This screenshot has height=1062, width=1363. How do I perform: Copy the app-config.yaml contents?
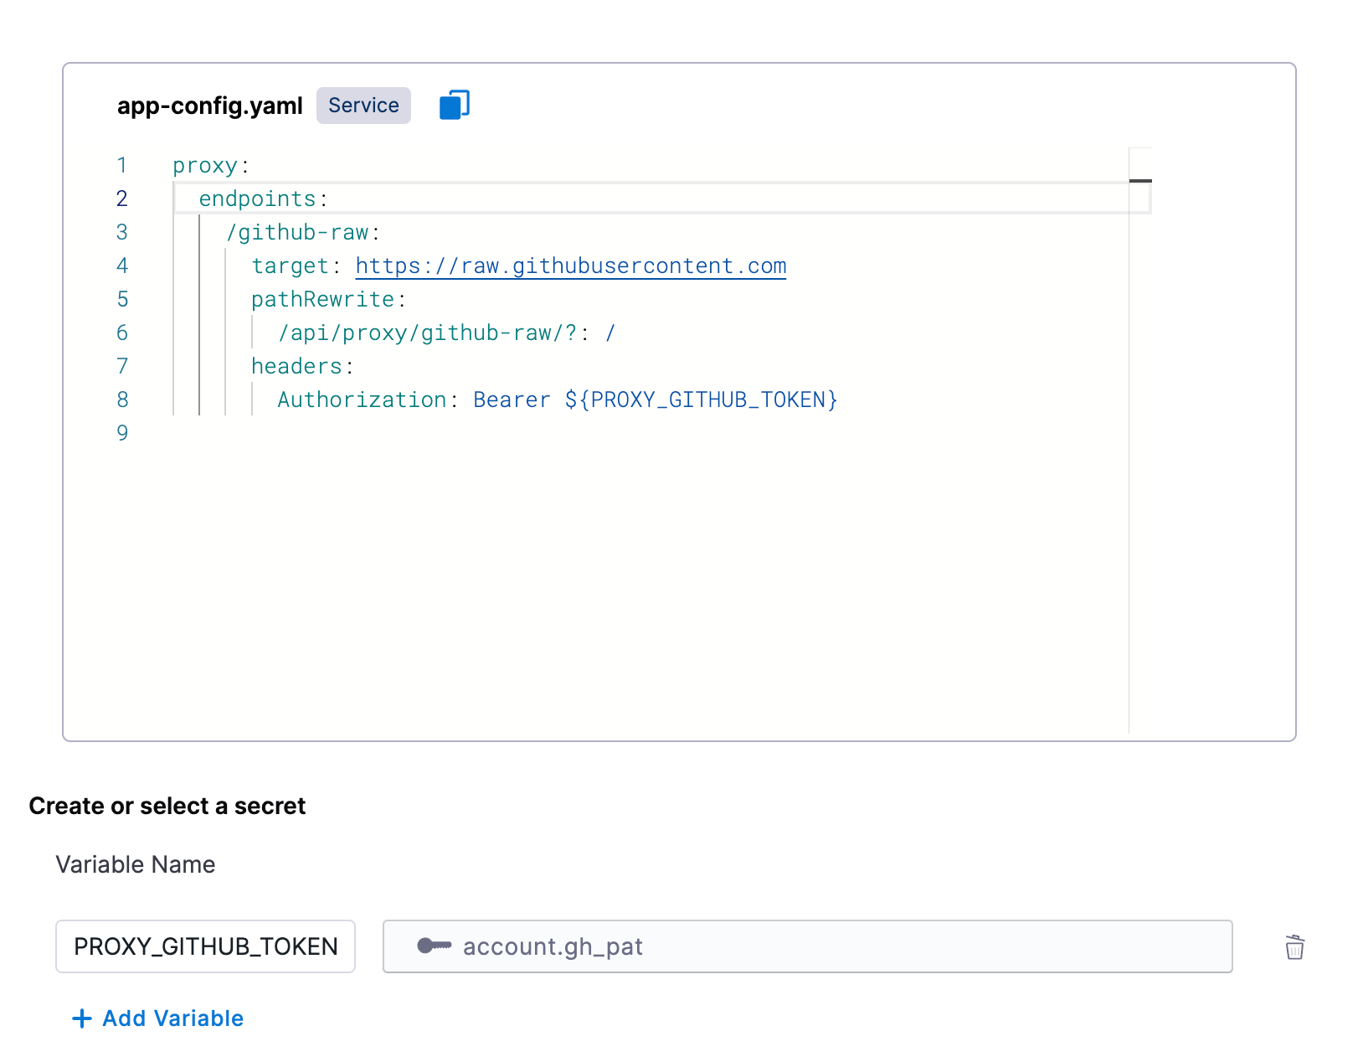[455, 106]
